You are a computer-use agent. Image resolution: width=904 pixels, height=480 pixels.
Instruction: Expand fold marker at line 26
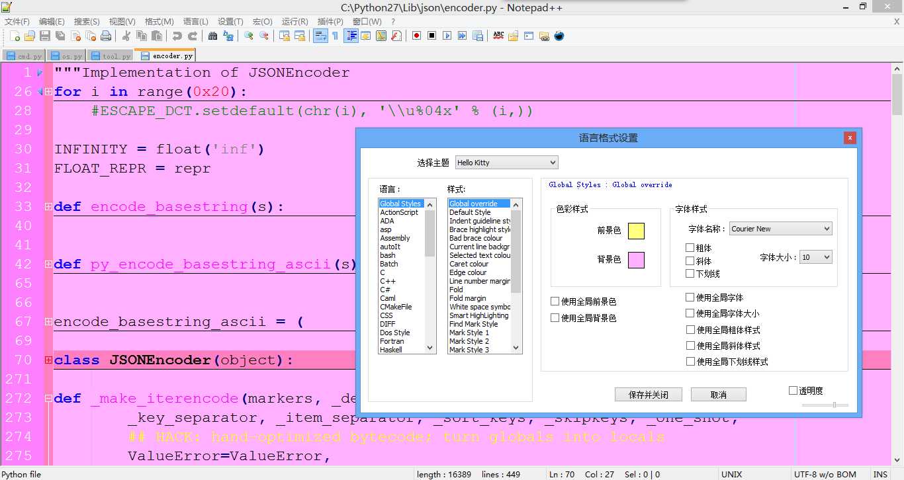48,92
